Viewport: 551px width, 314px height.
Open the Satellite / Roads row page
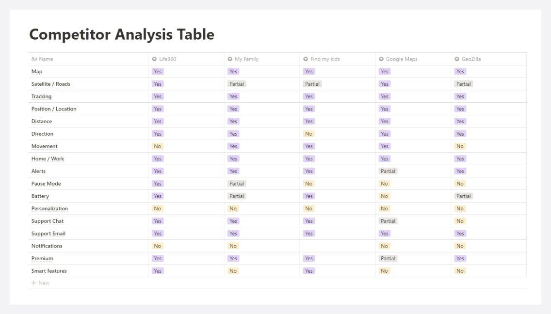(50, 84)
